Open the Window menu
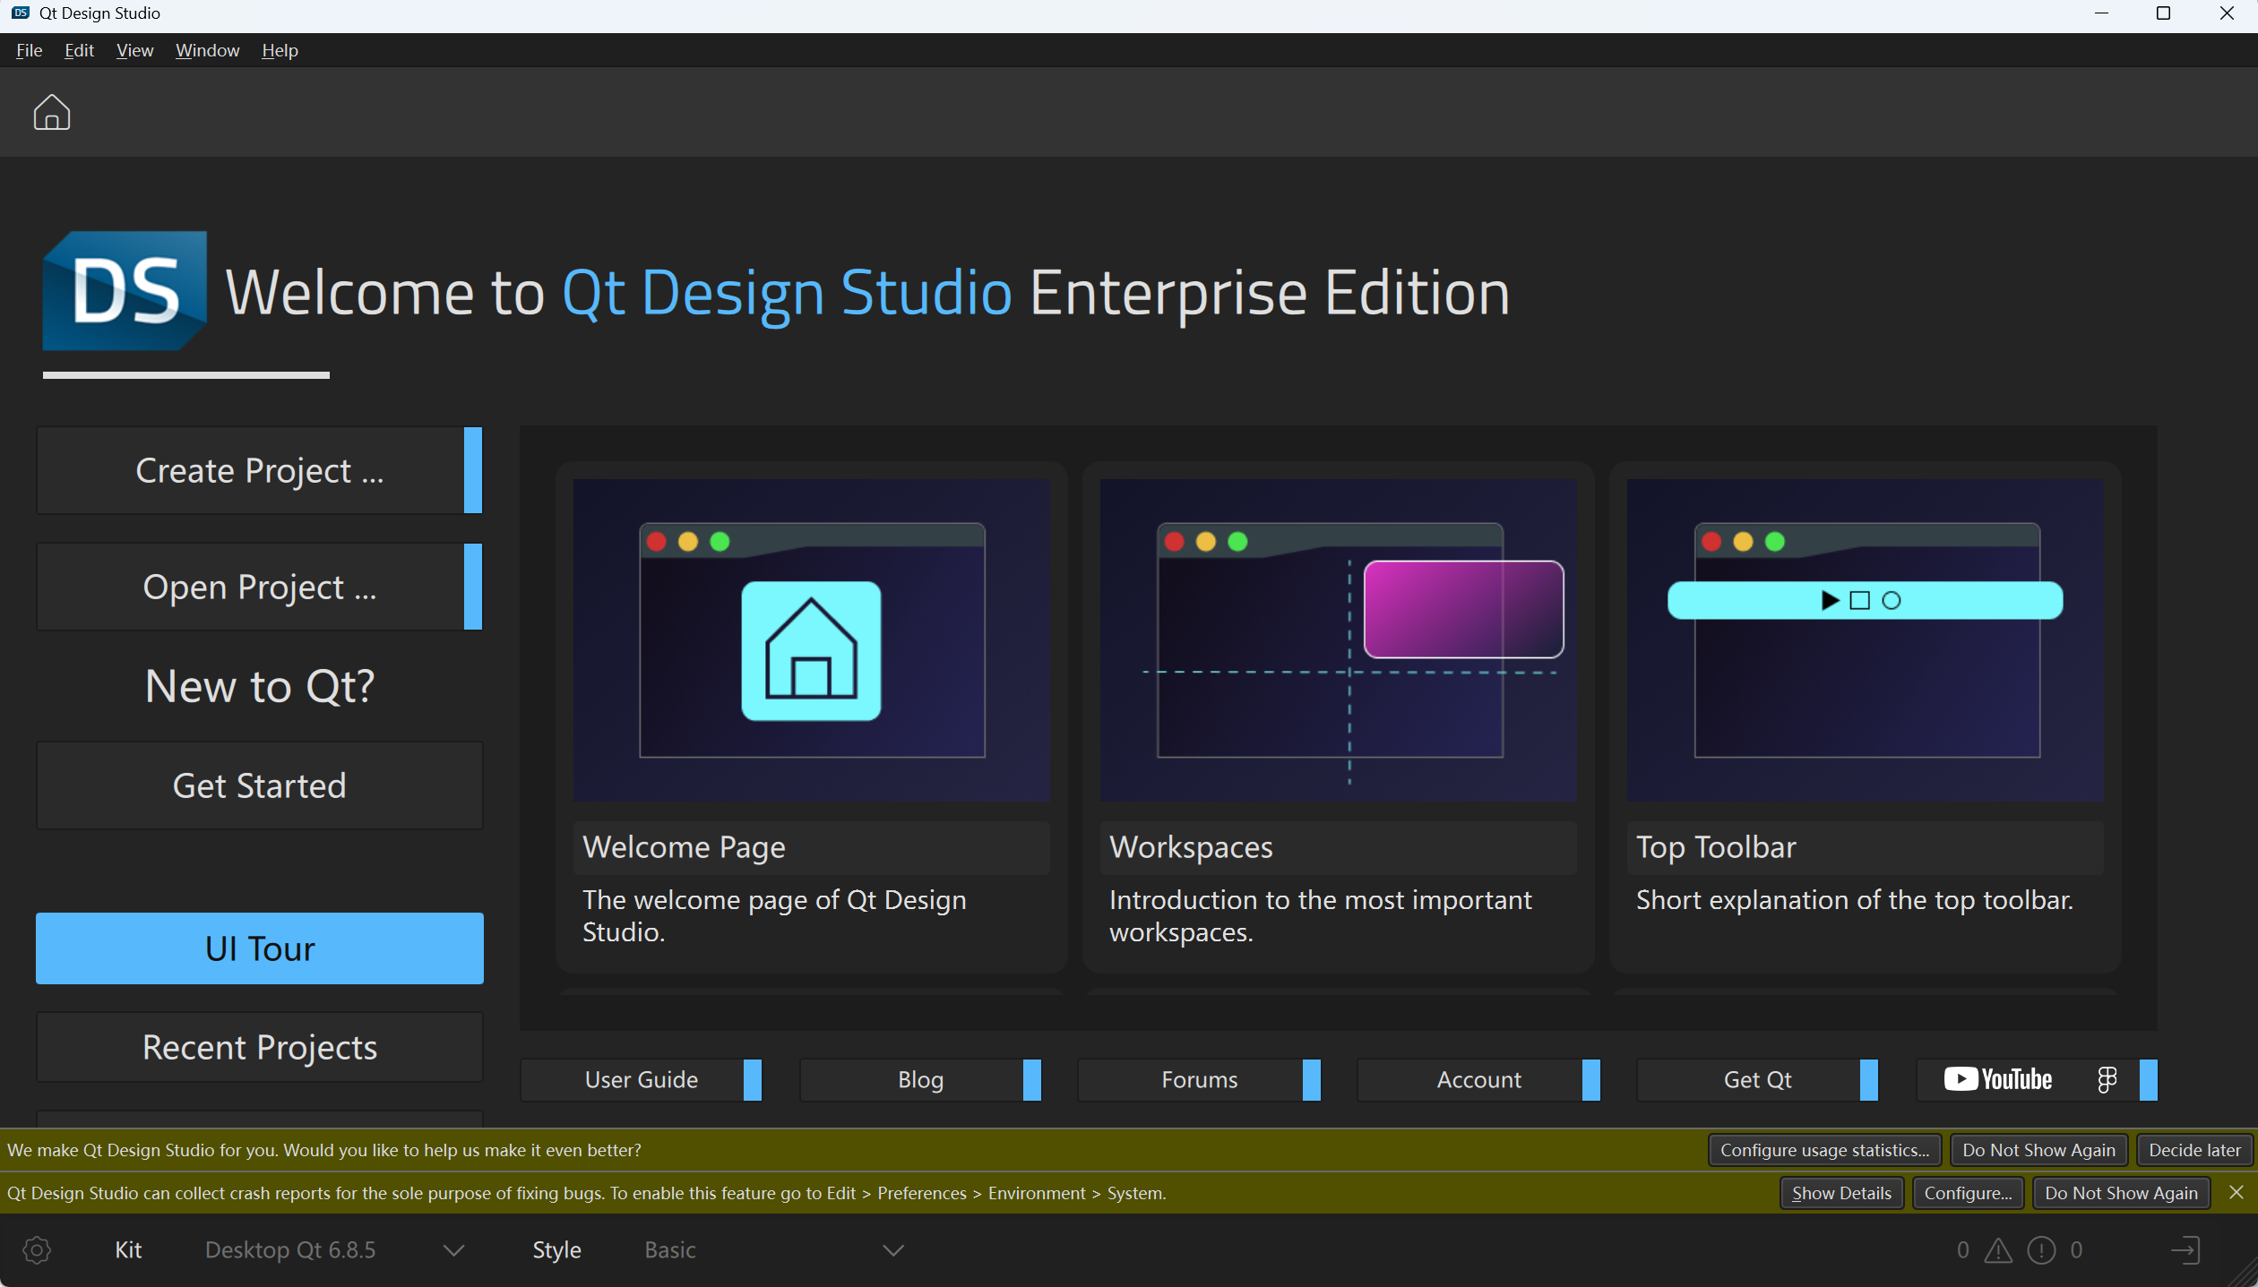This screenshot has height=1287, width=2258. [x=207, y=50]
